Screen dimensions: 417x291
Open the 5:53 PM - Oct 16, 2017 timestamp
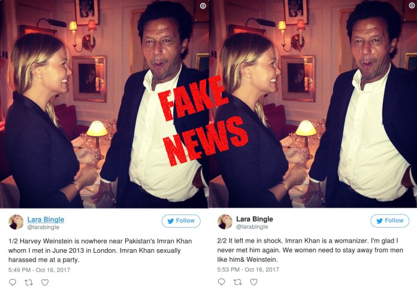click(x=248, y=269)
